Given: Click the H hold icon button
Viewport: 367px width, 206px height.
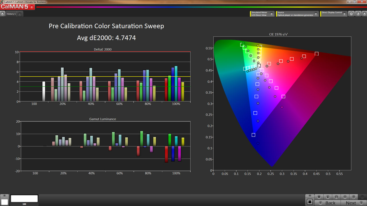Looking at the screenshot, I should tap(336, 197).
